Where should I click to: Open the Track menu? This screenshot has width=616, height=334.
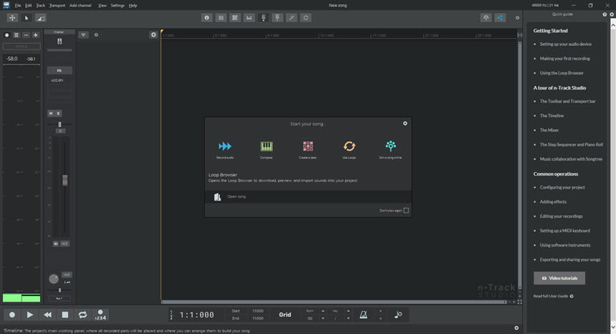point(40,6)
